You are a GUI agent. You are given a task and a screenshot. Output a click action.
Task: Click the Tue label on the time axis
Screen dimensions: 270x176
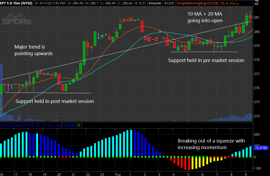(x=118, y=174)
